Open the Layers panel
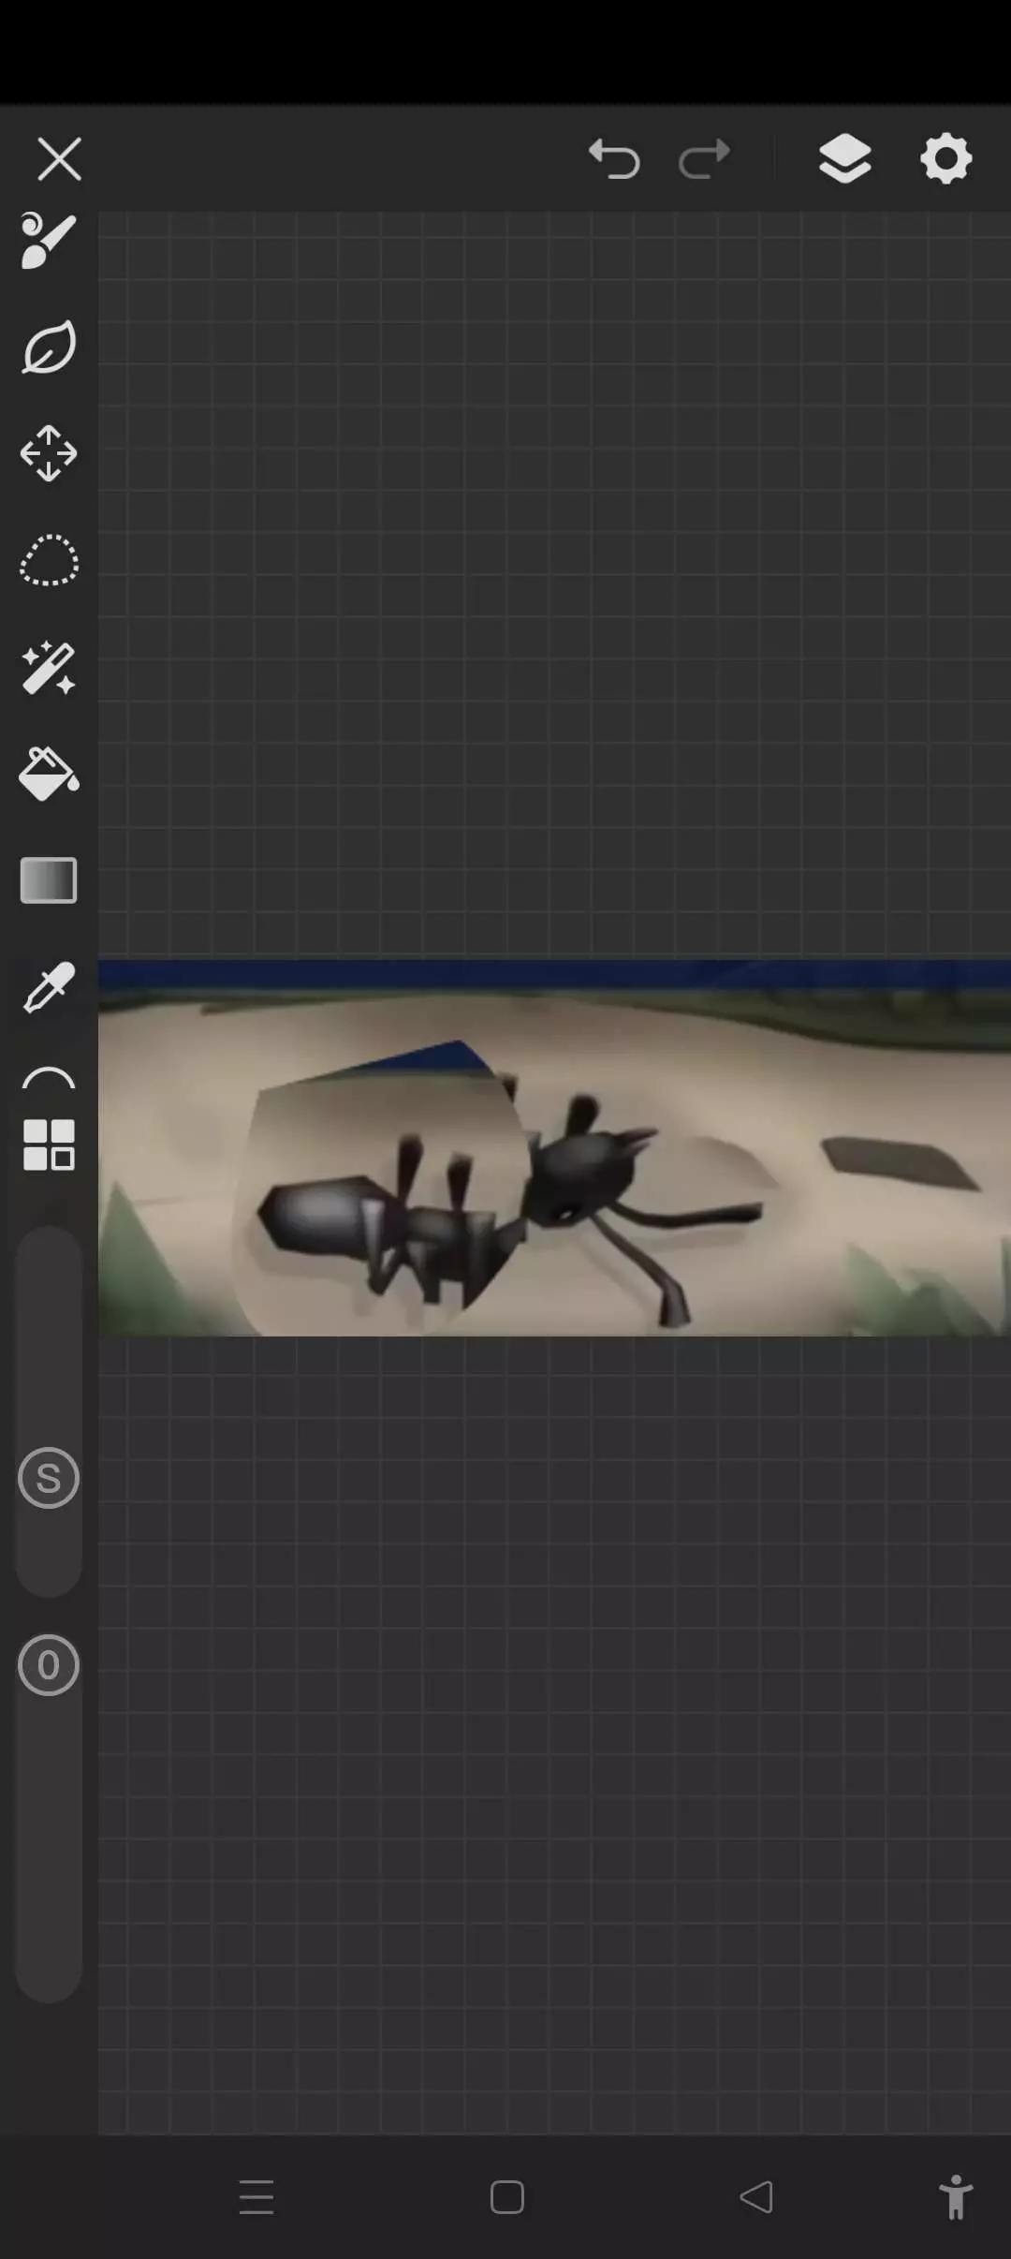 pos(845,158)
